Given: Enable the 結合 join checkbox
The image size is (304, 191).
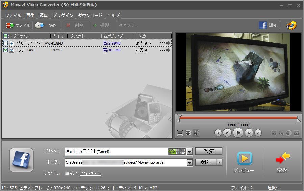Looking at the screenshot, I should 67,173.
